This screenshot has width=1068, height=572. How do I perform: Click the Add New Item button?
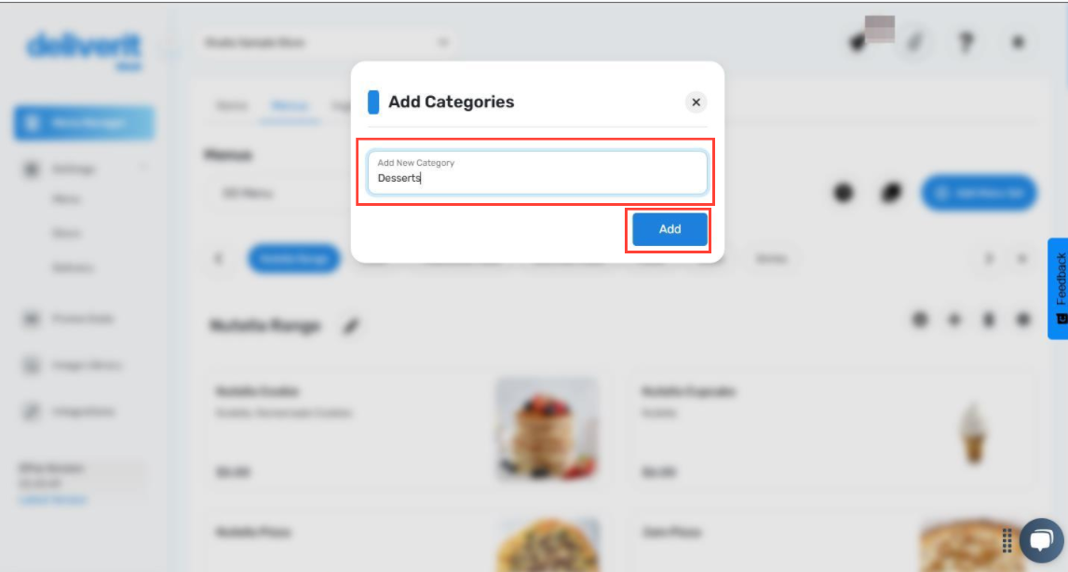(979, 192)
